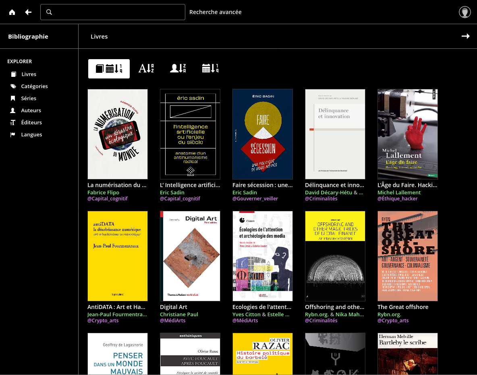Click @Gouverner_veiller series tag
The height and width of the screenshot is (375, 477).
tap(255, 199)
